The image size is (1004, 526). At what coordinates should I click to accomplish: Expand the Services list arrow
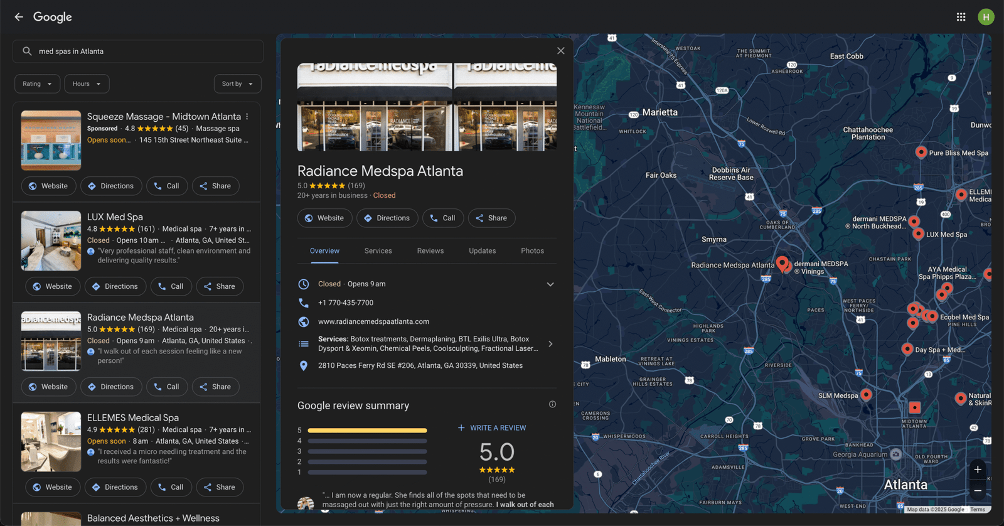pyautogui.click(x=550, y=344)
